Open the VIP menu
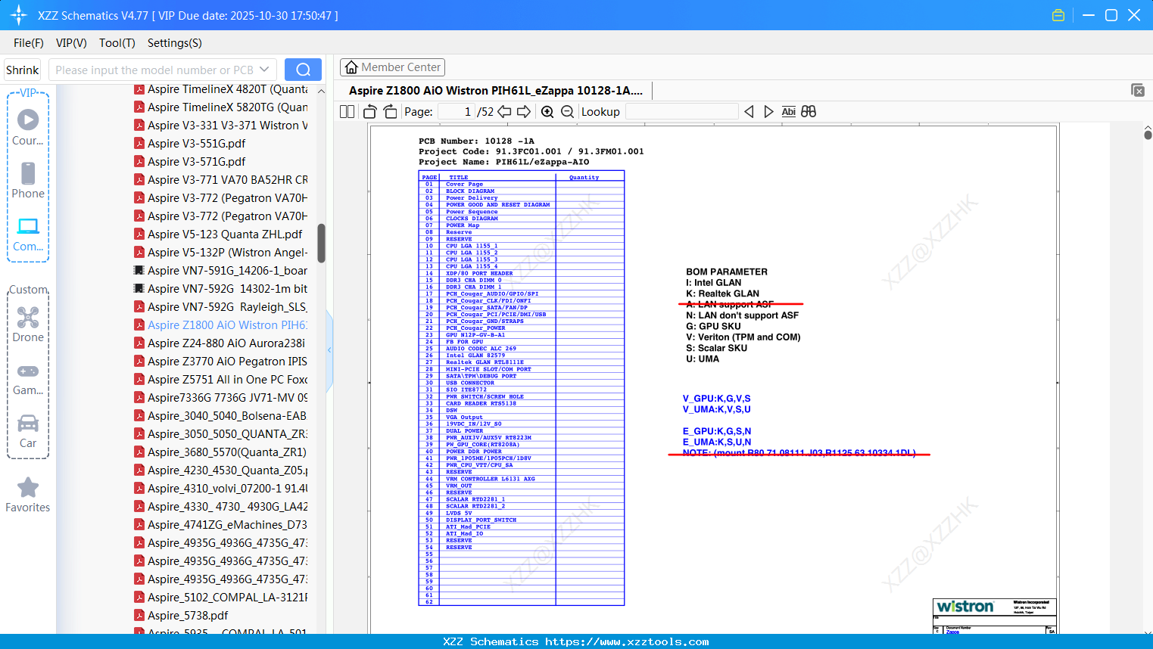The image size is (1153, 649). (x=71, y=43)
